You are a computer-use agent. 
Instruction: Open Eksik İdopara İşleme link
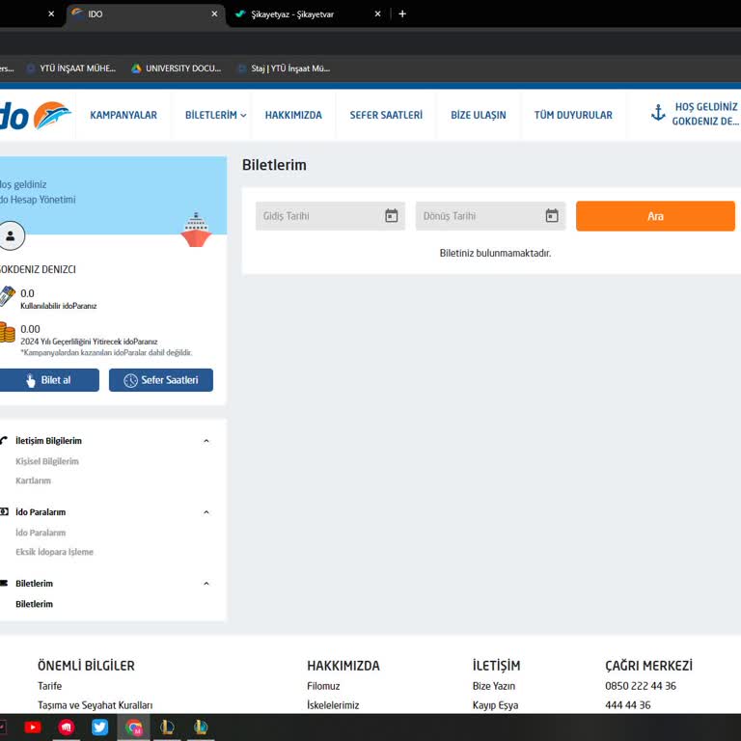pyautogui.click(x=54, y=552)
